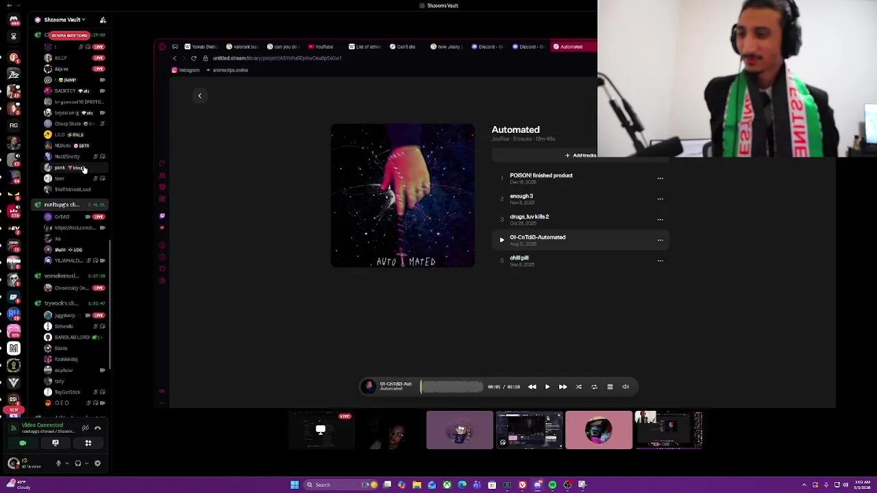
Task: Click the invite people icon beside Shzooms Vault
Action: [103, 20]
